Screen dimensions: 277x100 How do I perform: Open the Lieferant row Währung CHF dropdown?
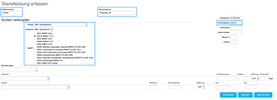click(255, 78)
